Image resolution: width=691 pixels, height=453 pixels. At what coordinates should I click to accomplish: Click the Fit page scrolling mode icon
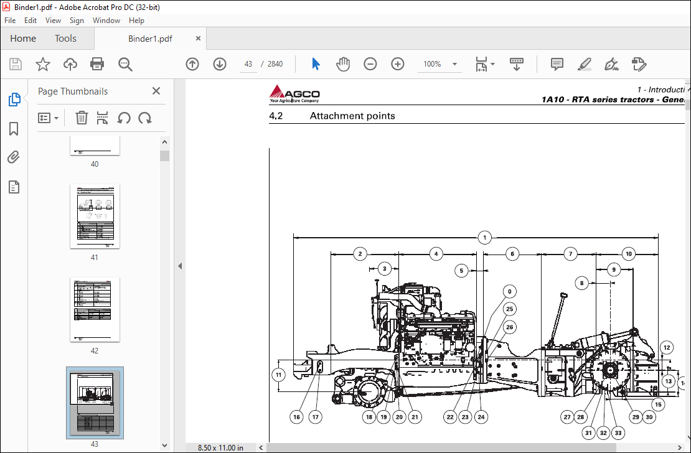pyautogui.click(x=481, y=64)
